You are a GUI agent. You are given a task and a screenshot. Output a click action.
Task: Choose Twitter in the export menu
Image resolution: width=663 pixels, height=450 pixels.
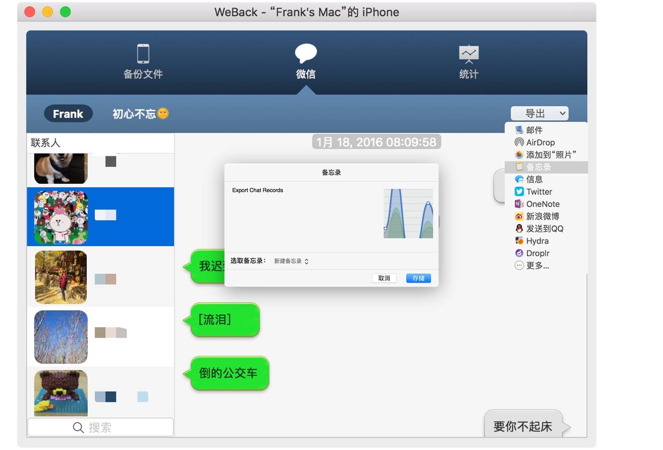coord(546,191)
